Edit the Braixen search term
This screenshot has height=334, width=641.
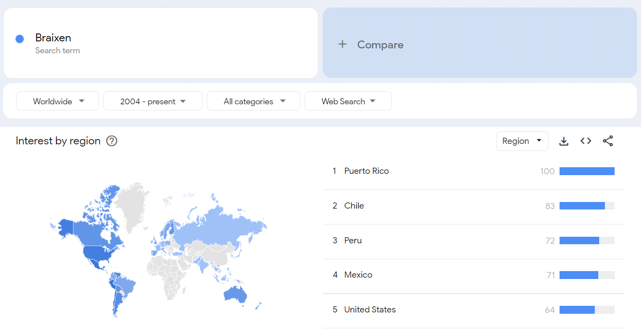click(53, 38)
